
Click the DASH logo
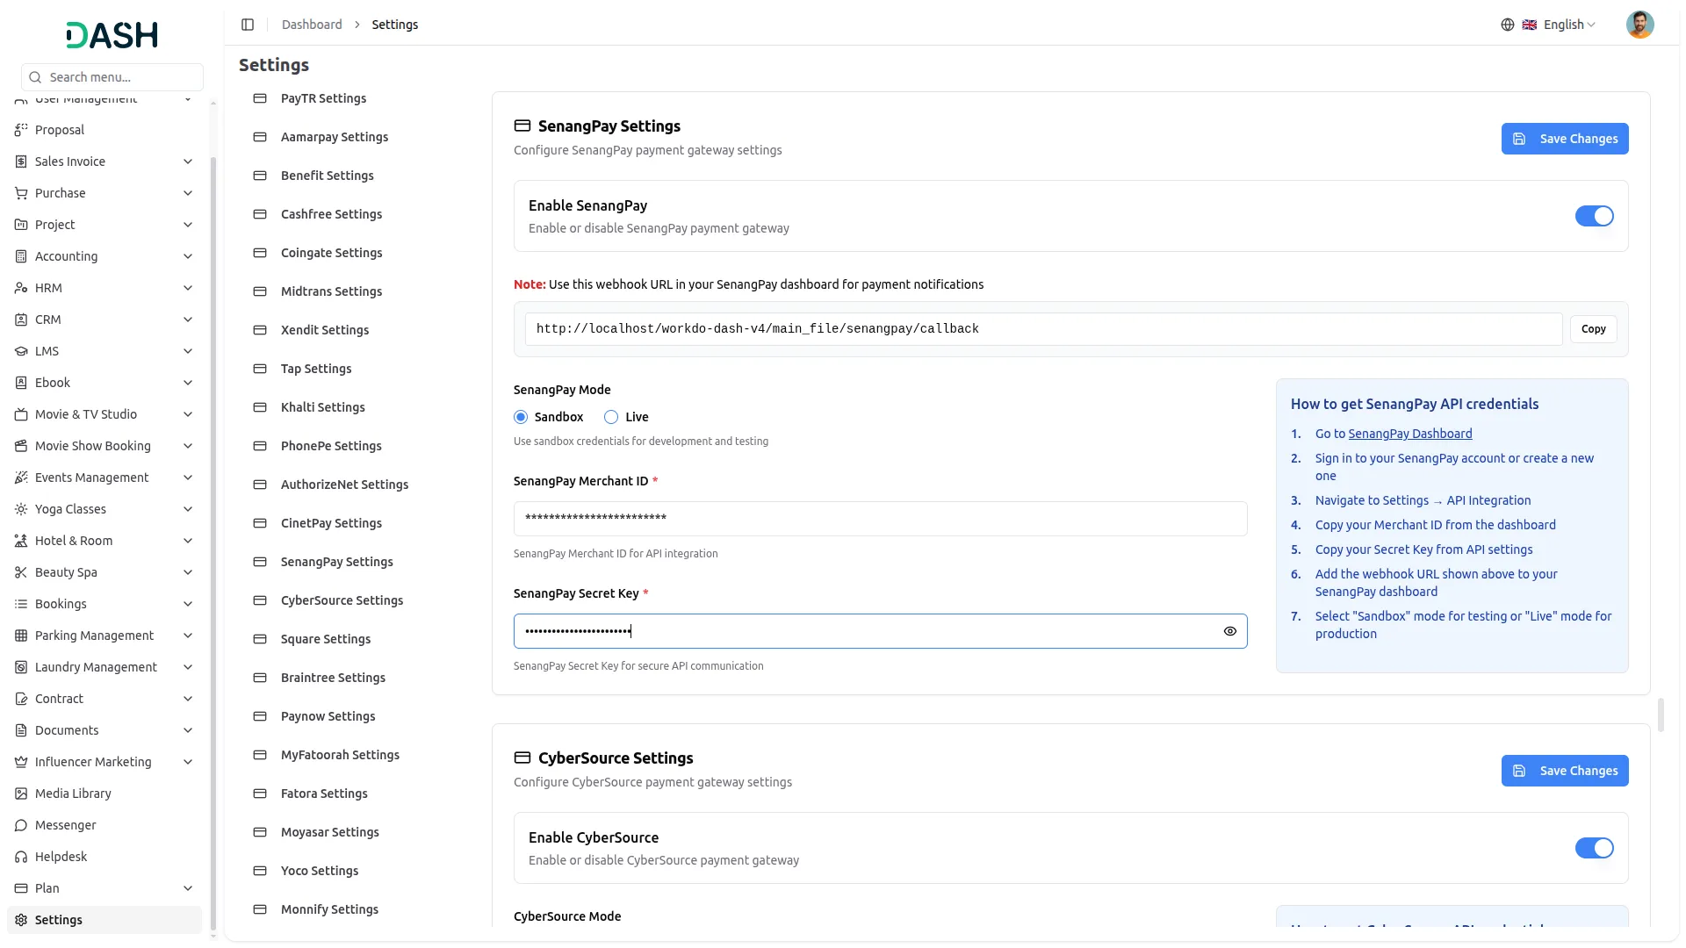112,35
